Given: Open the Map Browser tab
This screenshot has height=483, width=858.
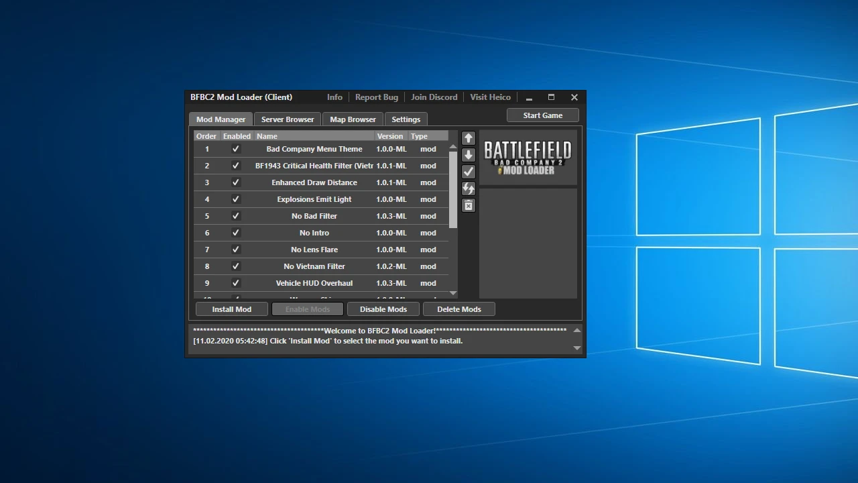Looking at the screenshot, I should (x=353, y=119).
